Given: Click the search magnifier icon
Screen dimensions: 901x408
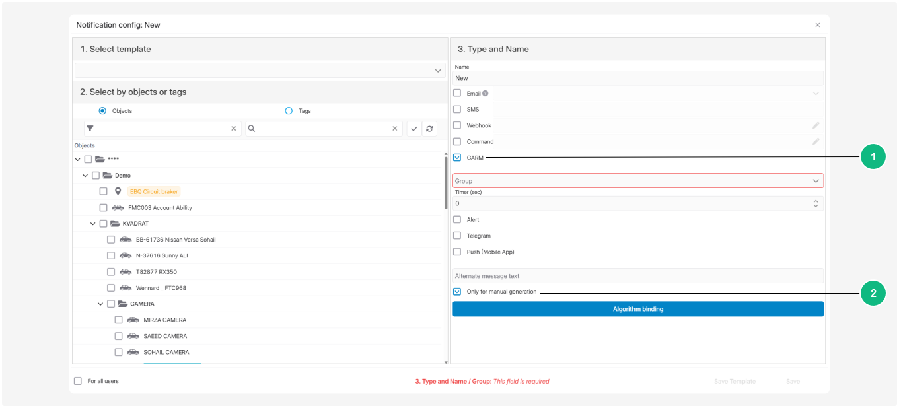Looking at the screenshot, I should [x=252, y=129].
